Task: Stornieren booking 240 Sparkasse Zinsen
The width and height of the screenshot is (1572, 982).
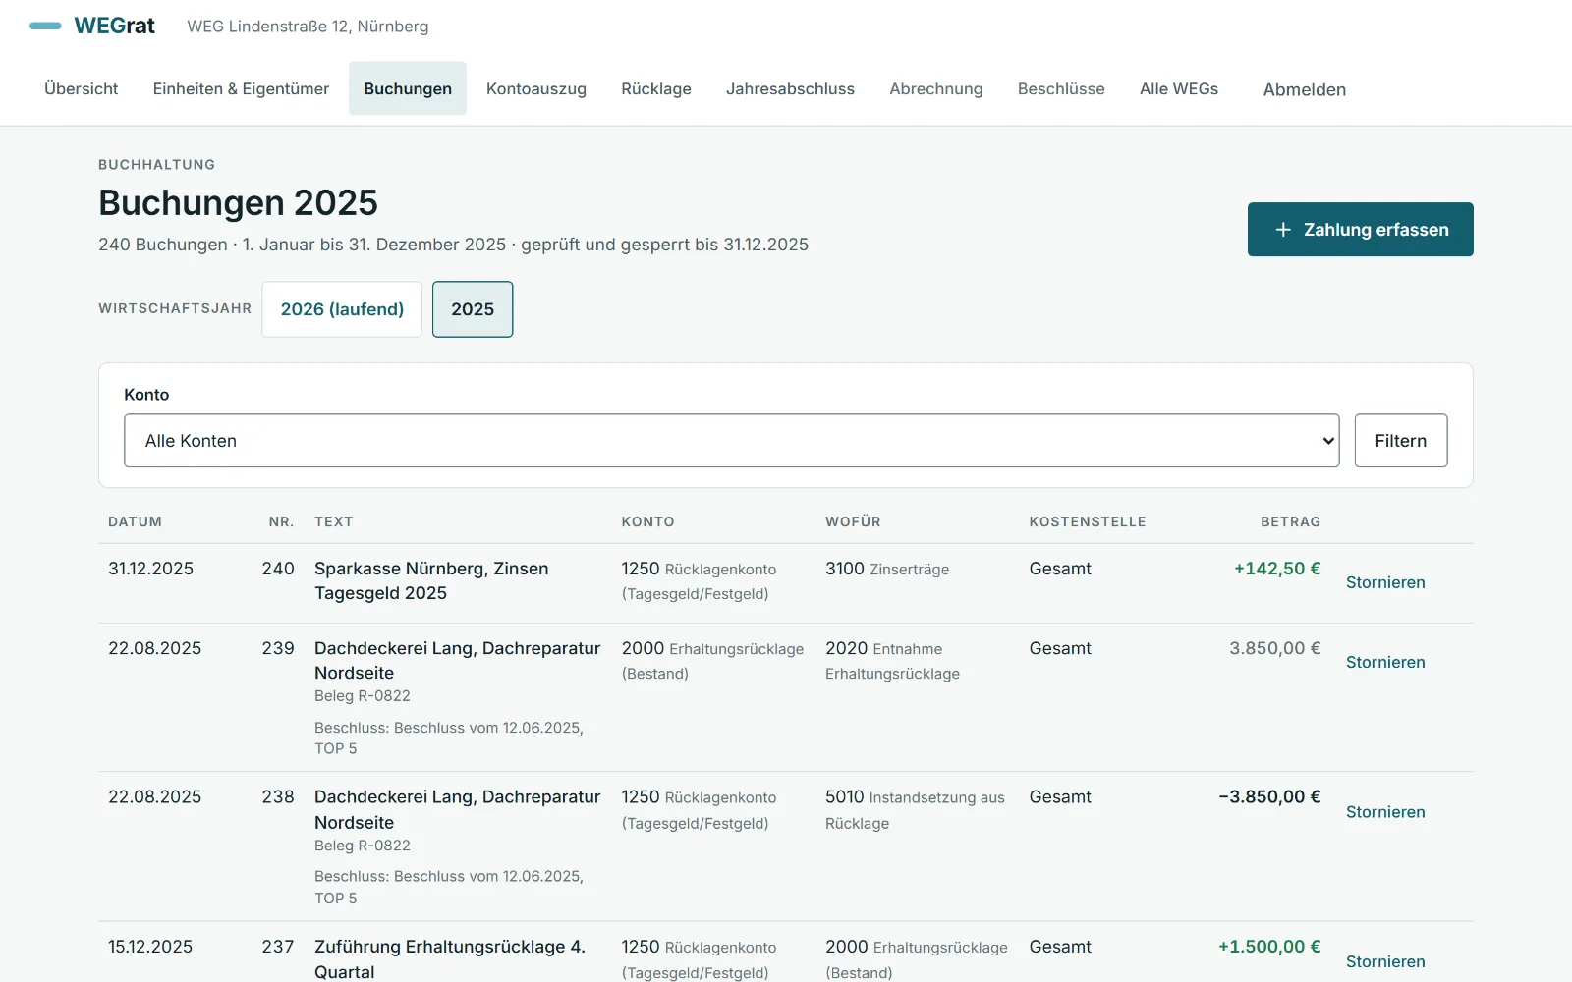Action: click(x=1385, y=582)
